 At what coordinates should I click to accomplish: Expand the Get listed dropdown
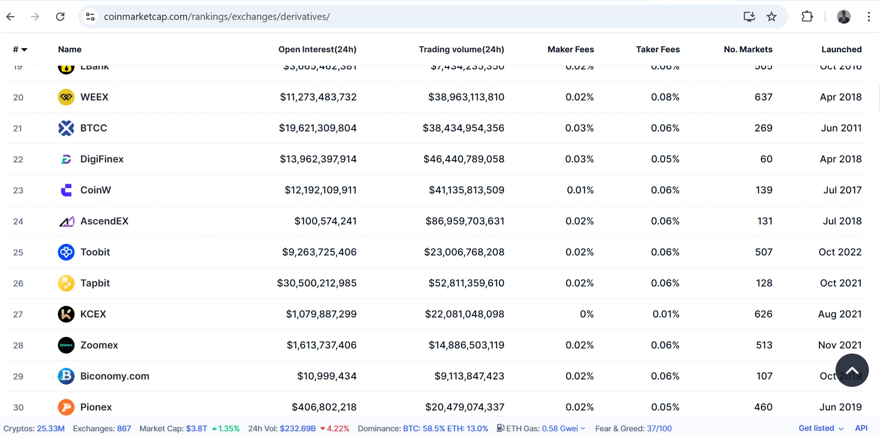(821, 429)
